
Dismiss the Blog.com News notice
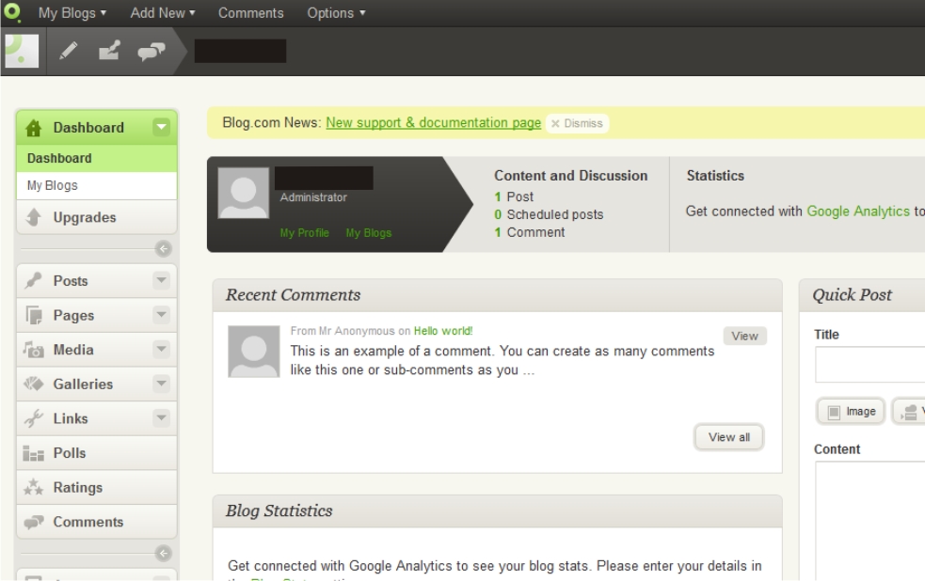pyautogui.click(x=577, y=124)
